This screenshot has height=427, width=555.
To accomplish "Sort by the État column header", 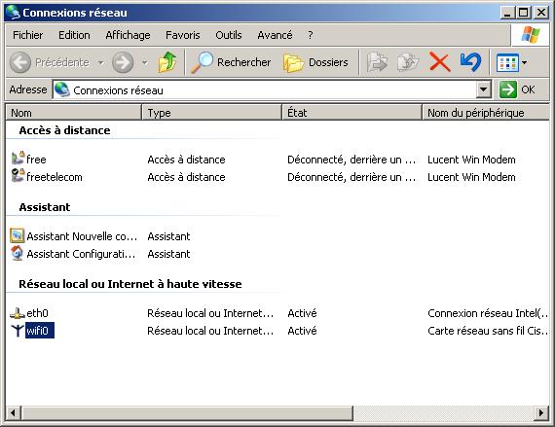I will point(352,113).
